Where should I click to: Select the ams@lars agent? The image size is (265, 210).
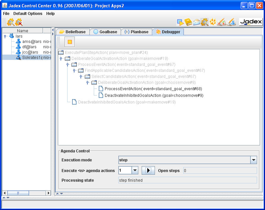tap(32, 42)
